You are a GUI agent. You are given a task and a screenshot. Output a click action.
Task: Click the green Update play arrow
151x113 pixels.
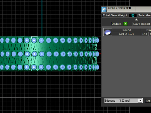126,24
